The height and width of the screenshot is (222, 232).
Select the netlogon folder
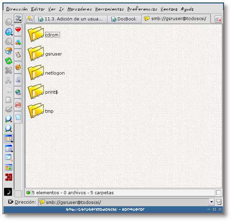[x=35, y=73]
